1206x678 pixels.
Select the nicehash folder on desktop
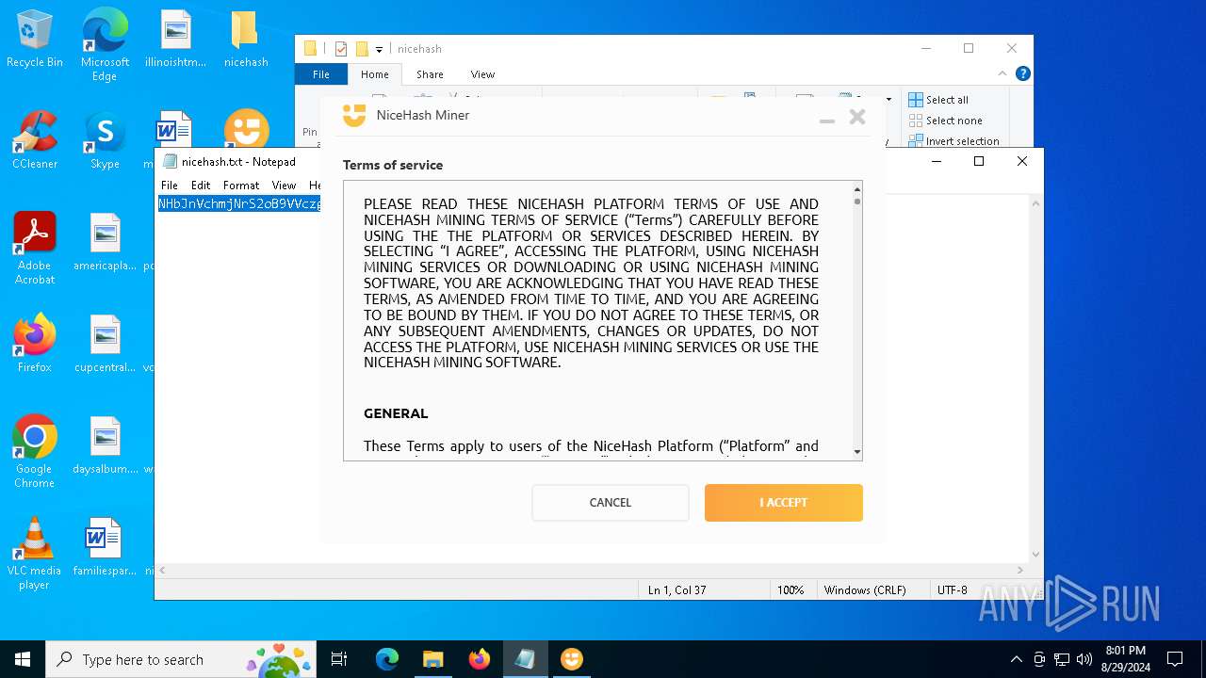point(245,40)
